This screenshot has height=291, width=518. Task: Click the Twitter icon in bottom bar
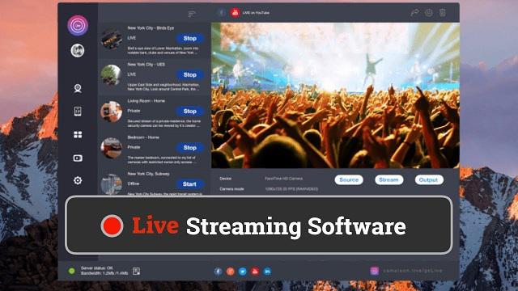pyautogui.click(x=243, y=272)
